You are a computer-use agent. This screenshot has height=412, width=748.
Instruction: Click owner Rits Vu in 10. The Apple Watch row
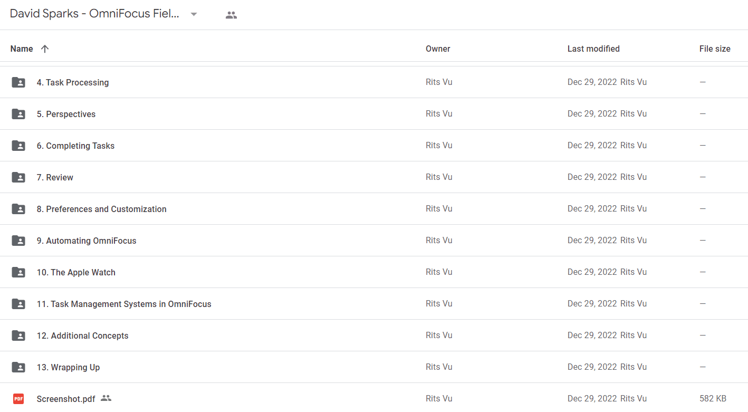[x=439, y=272]
